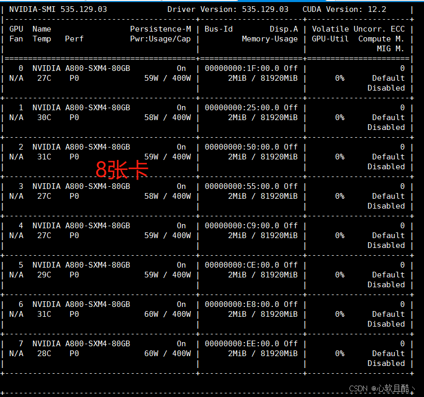Click GPU 3 Disabled MIG mode

tap(386, 206)
